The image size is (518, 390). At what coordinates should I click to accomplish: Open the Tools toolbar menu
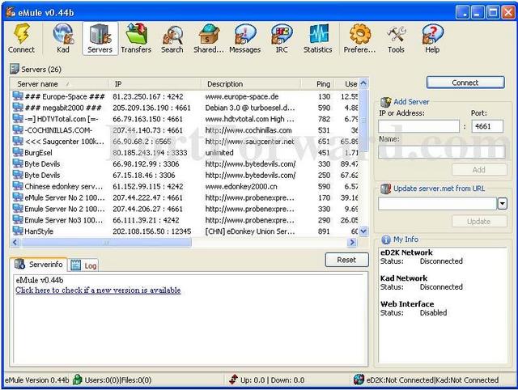(396, 38)
